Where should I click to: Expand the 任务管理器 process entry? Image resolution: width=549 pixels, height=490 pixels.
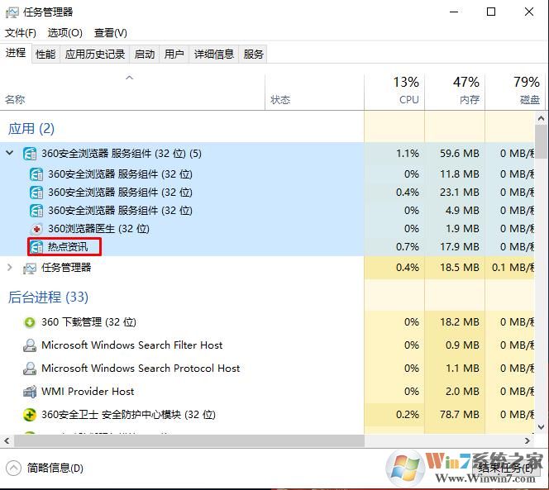click(10, 268)
